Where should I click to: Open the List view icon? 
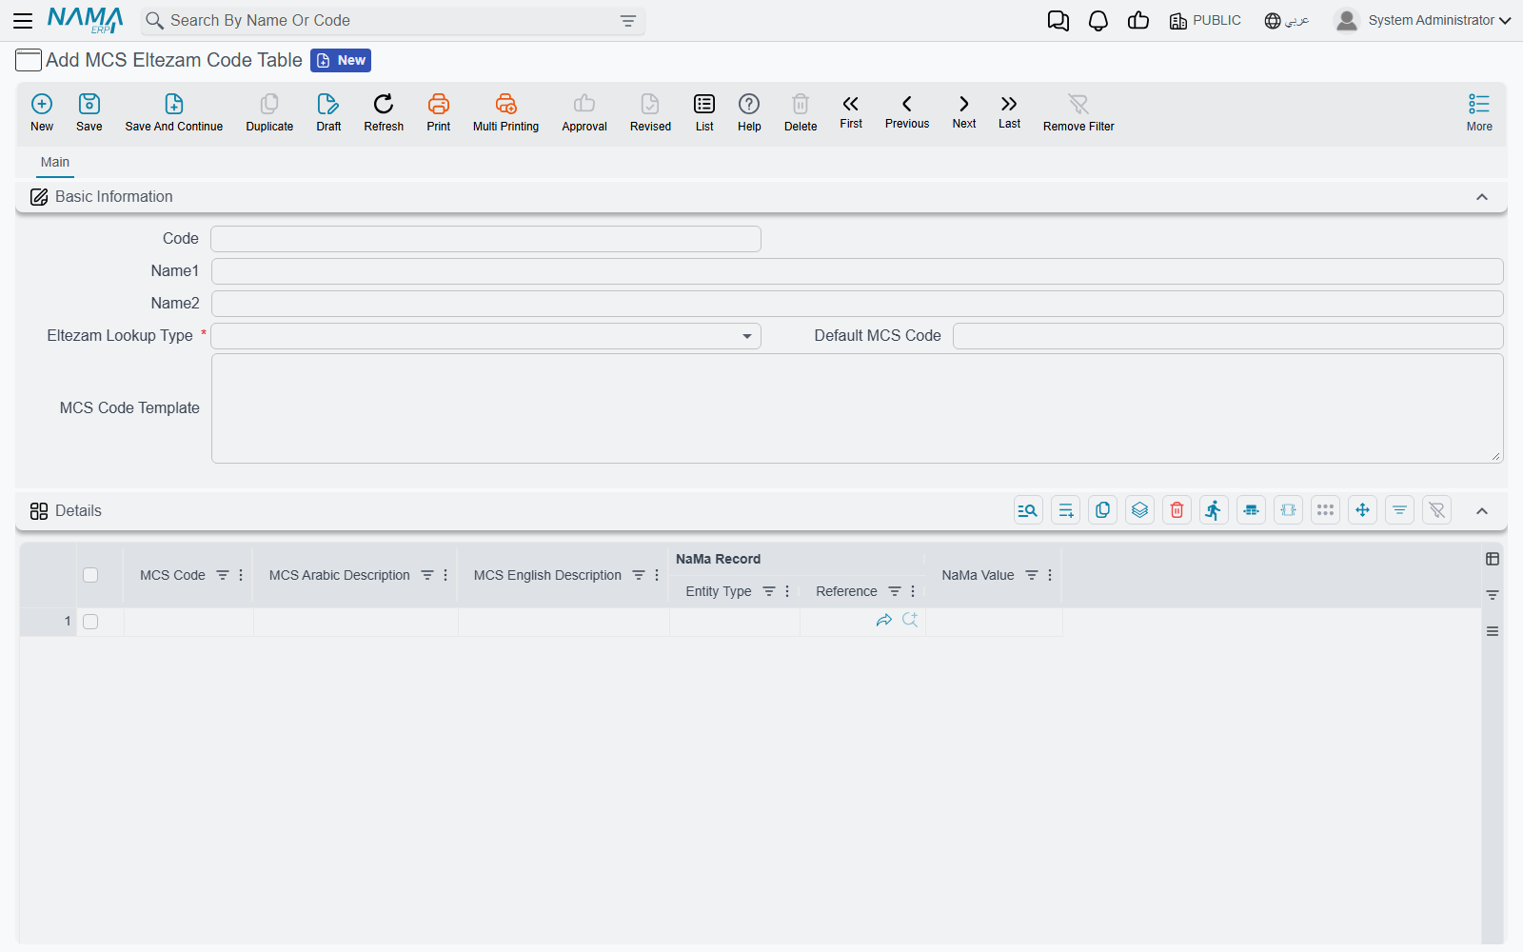[704, 112]
